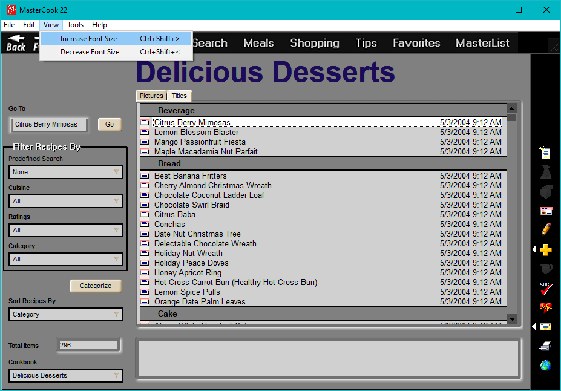This screenshot has width=561, height=391.
Task: Open the red heart nutrition icon
Action: pyautogui.click(x=546, y=307)
